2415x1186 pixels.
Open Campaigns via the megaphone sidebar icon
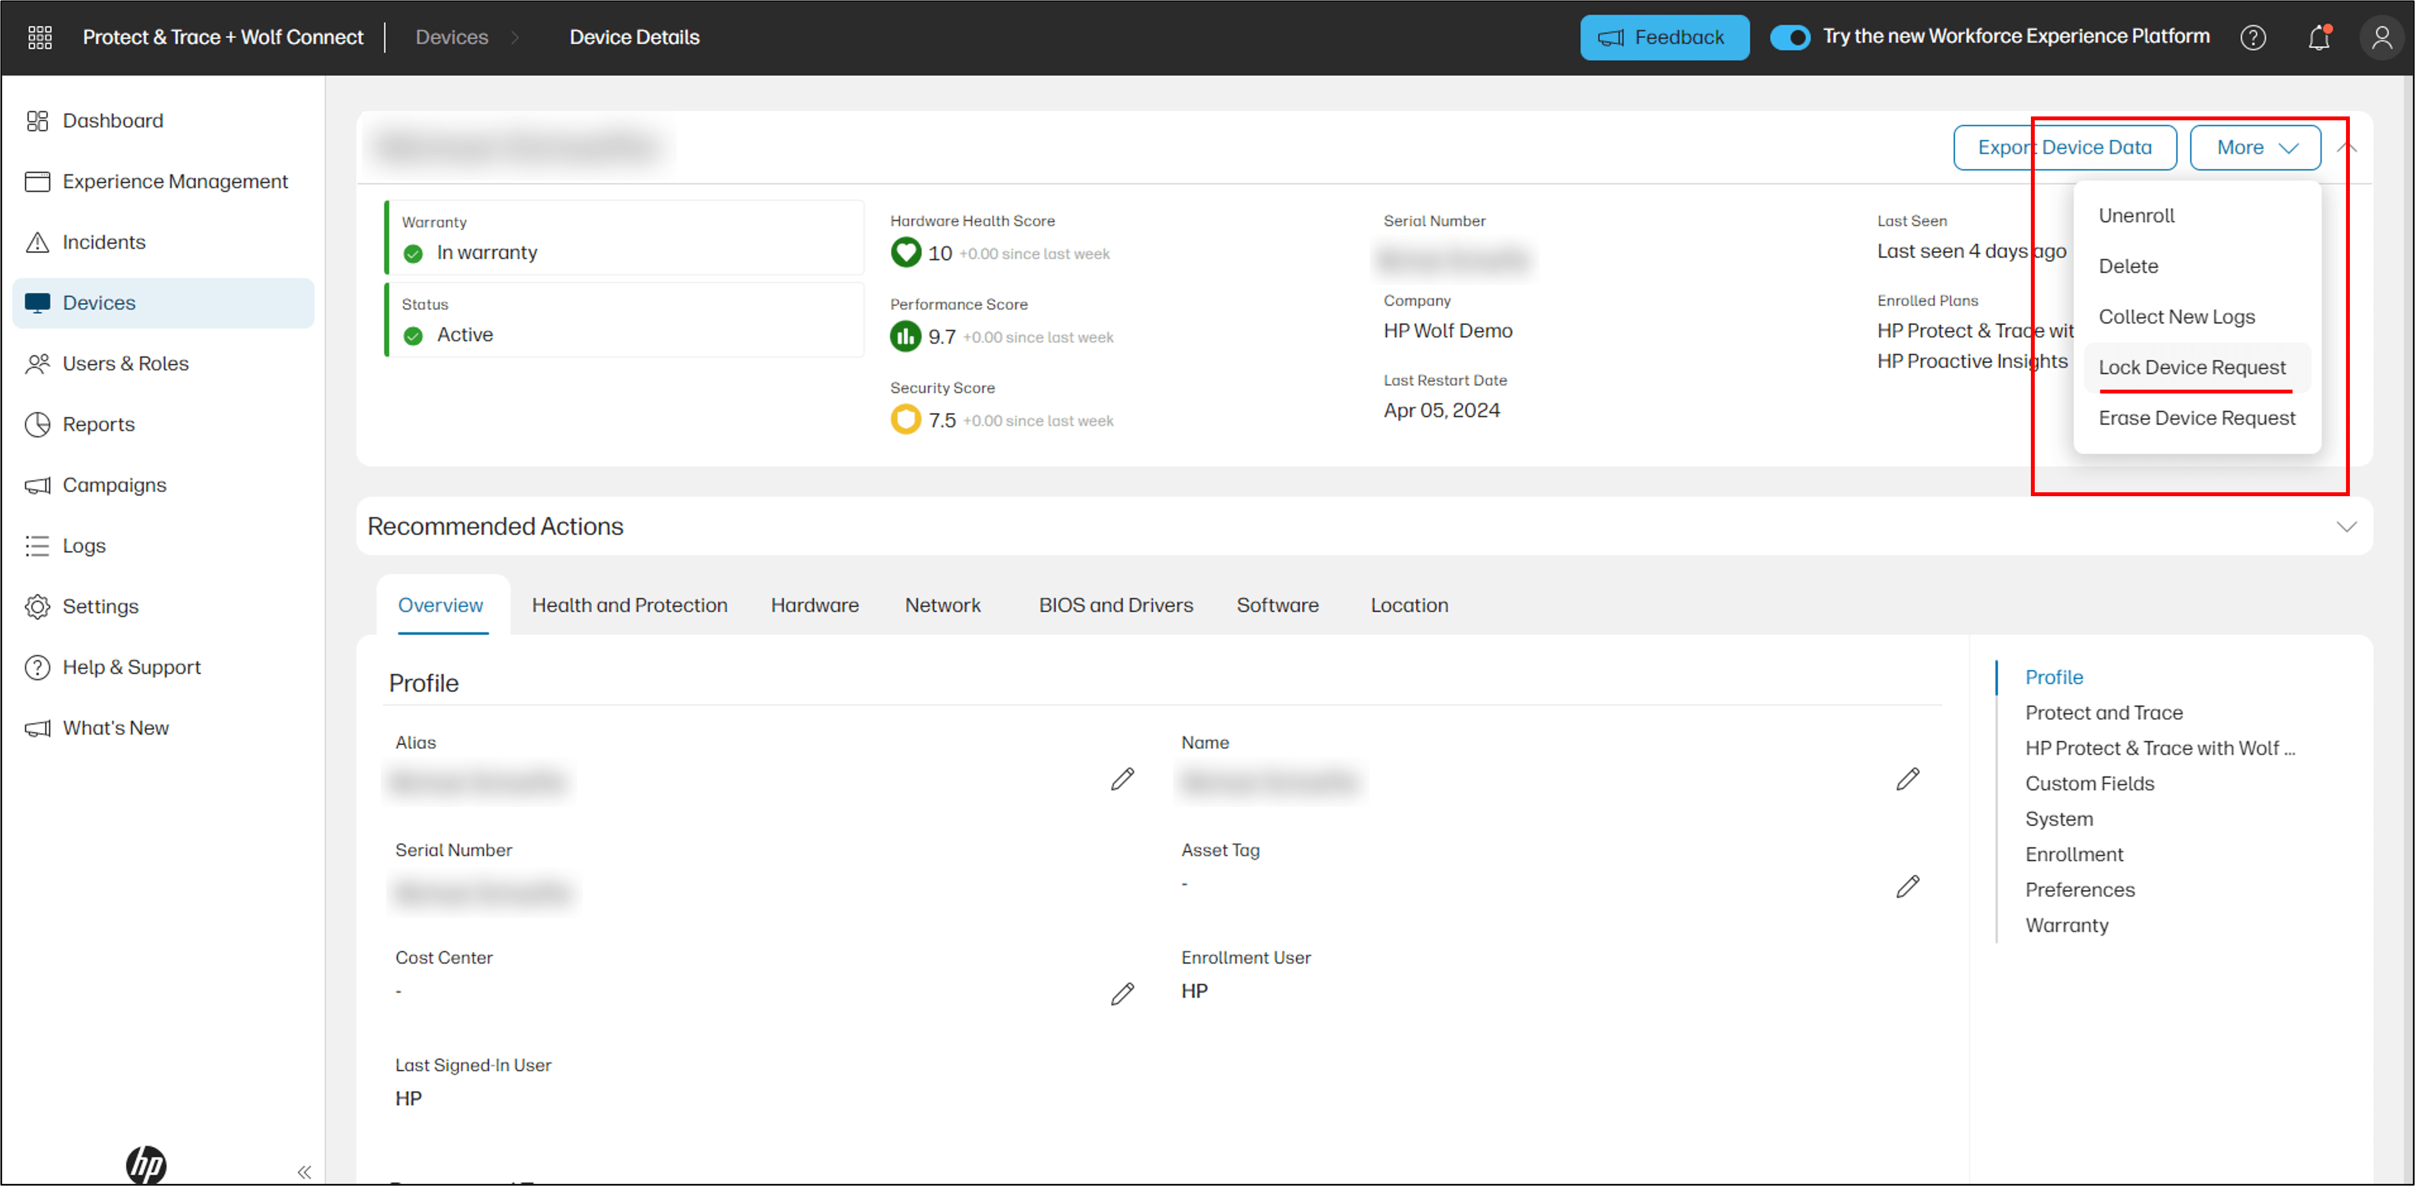click(38, 485)
